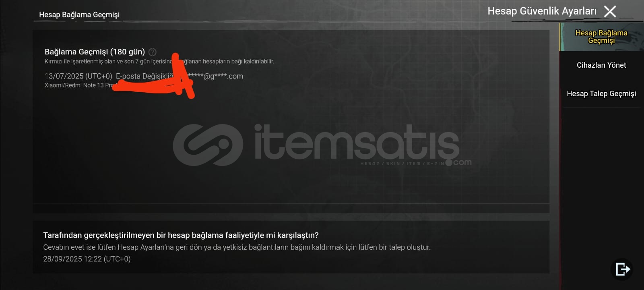The image size is (644, 290).
Task: Select the masked @g****.com email address
Action: coord(215,76)
